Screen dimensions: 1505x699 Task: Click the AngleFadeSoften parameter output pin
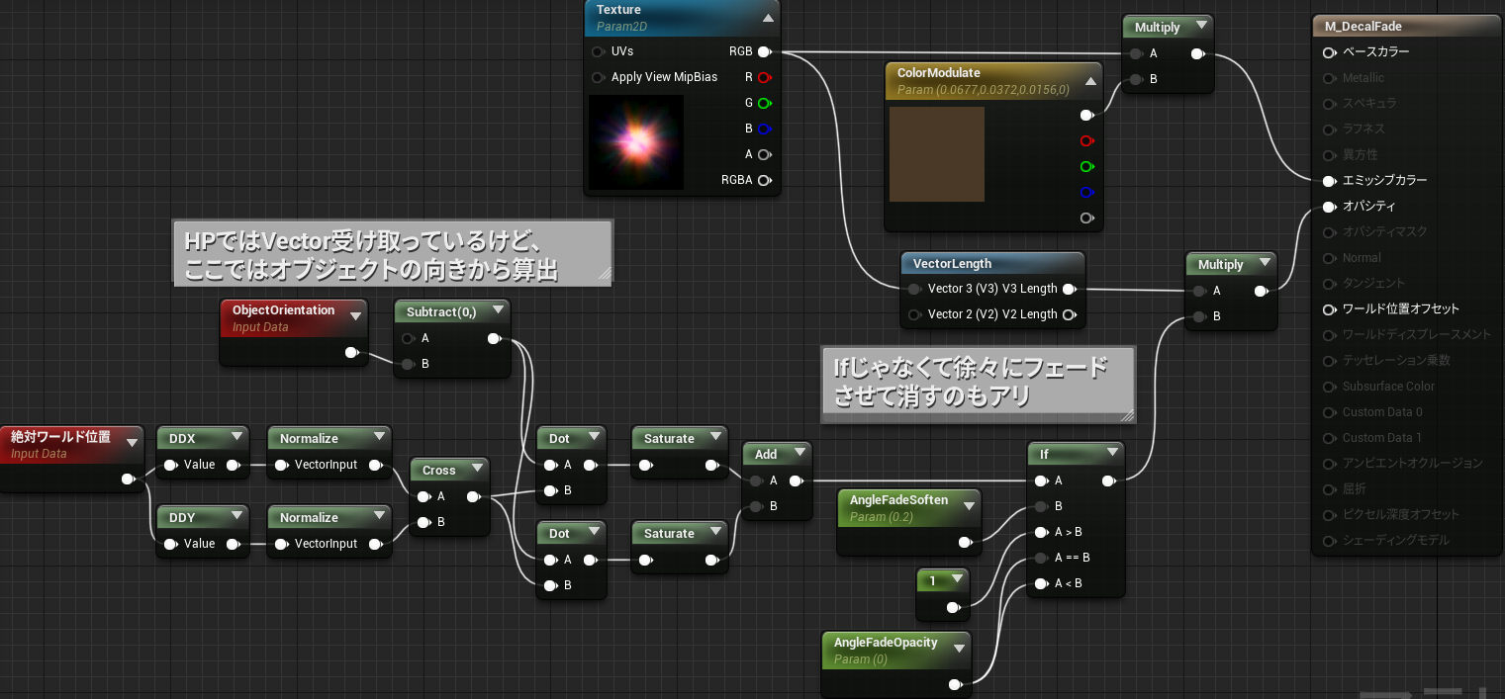tap(965, 542)
